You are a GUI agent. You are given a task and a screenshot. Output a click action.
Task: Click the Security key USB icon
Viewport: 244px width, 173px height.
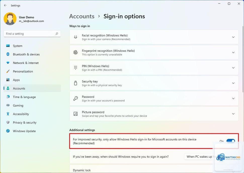[x=75, y=83]
